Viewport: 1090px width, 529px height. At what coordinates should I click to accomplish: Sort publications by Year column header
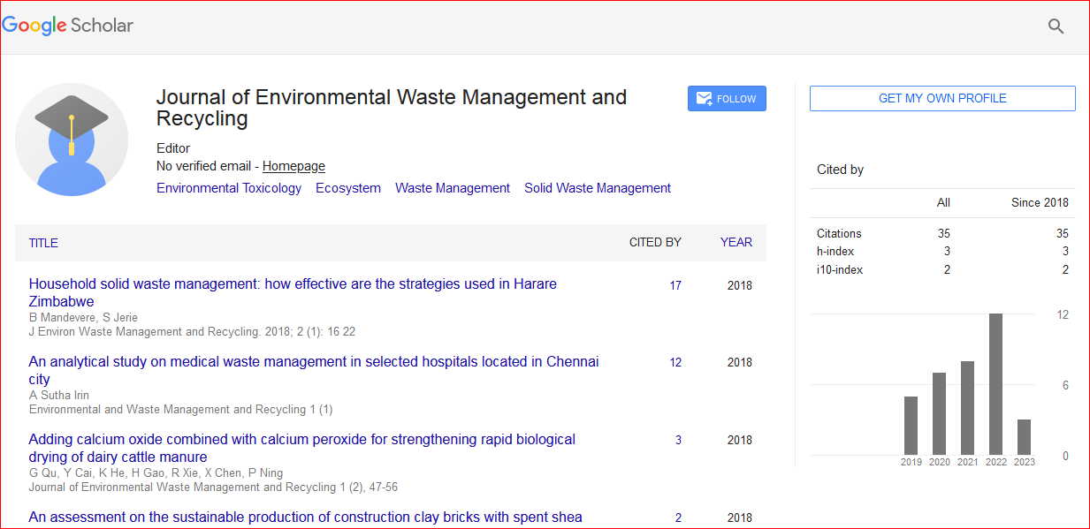click(x=736, y=242)
